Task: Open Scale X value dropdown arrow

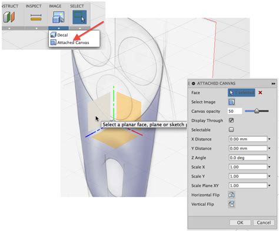Action: click(x=270, y=167)
